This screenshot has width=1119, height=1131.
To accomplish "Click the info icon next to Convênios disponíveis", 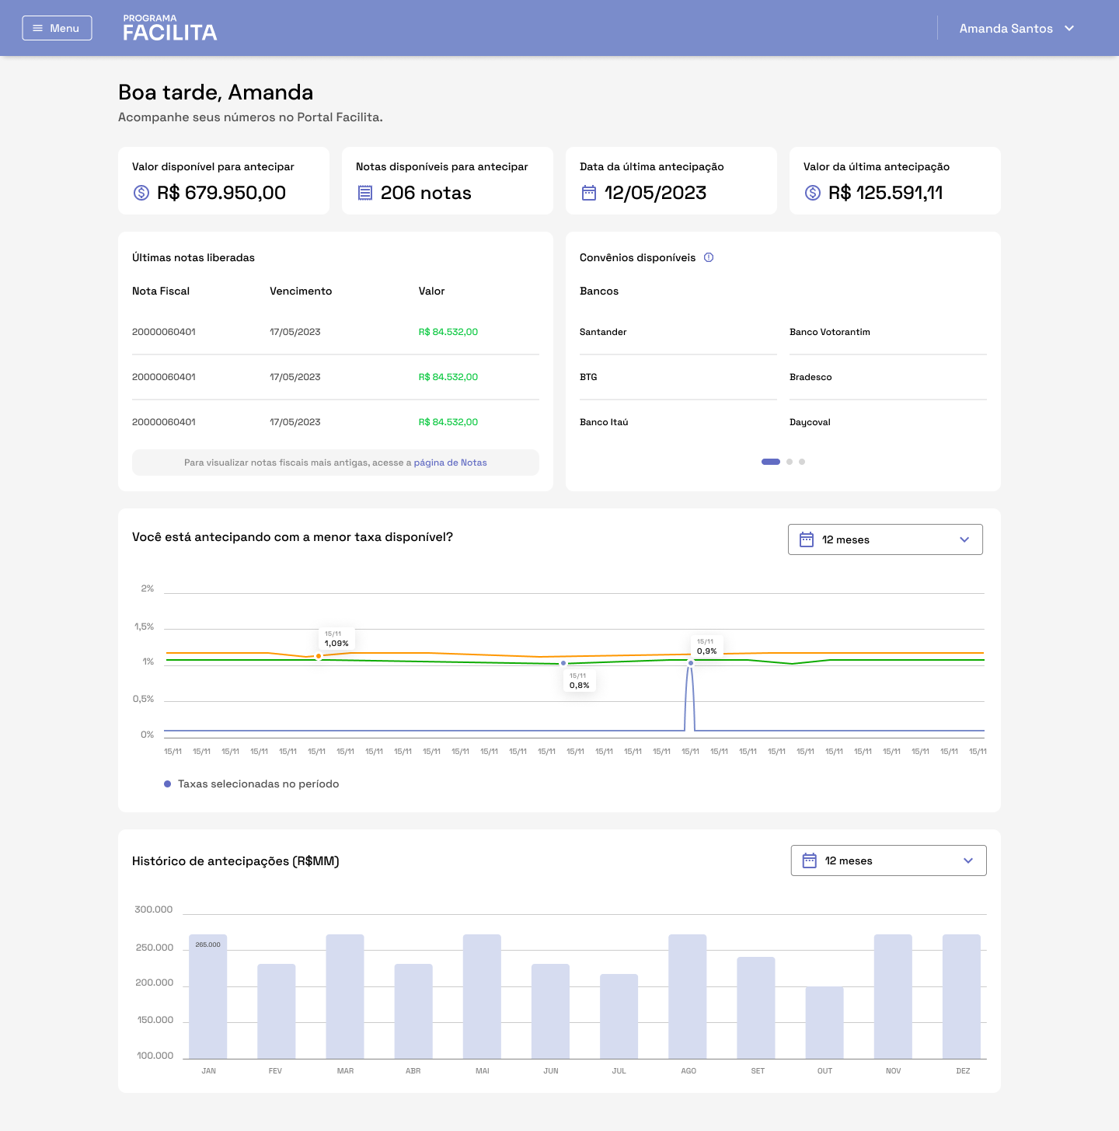I will (709, 257).
